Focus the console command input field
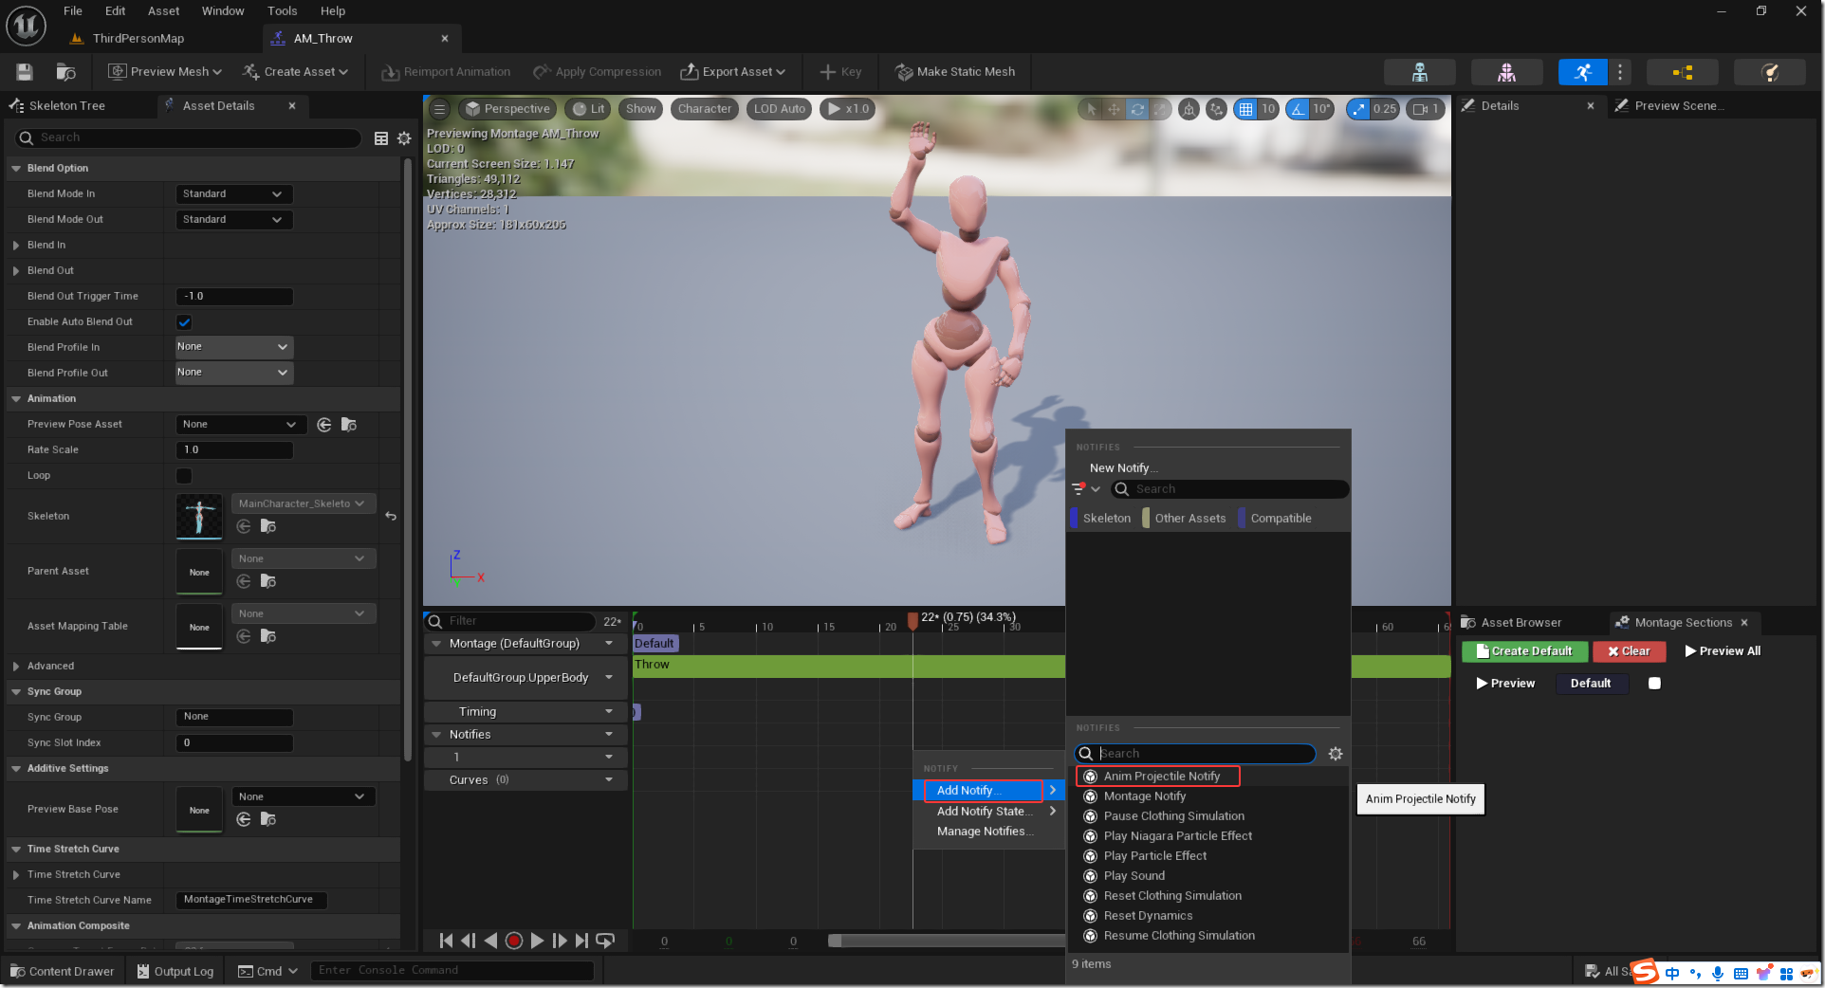This screenshot has height=988, width=1825. click(x=452, y=971)
